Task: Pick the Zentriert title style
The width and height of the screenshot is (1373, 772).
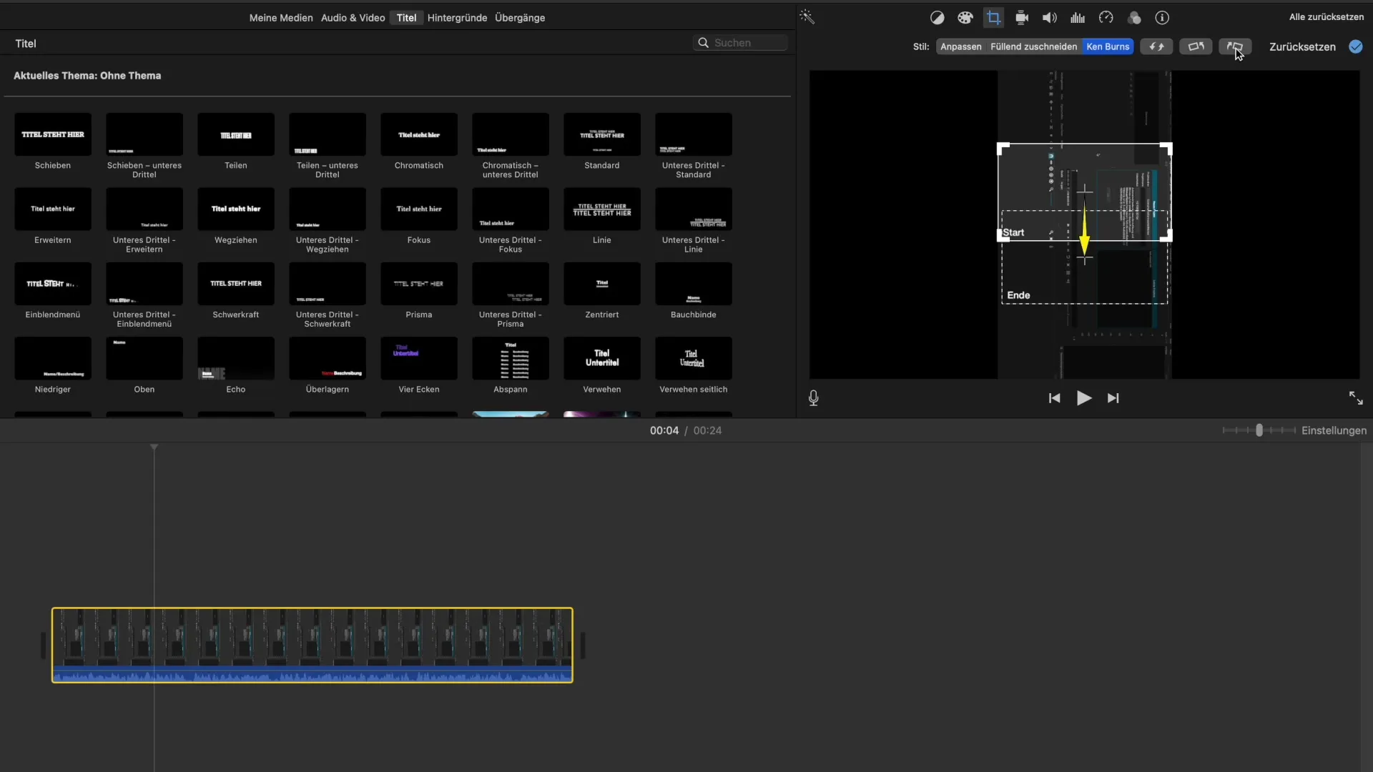Action: click(602, 283)
